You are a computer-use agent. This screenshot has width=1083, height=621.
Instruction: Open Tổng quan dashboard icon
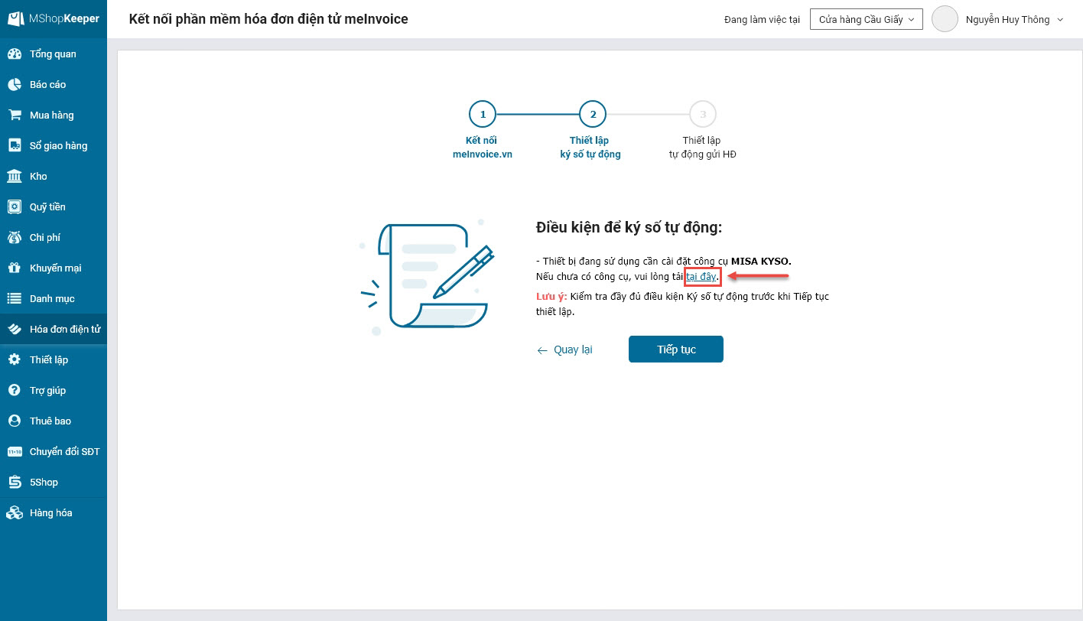[15, 54]
